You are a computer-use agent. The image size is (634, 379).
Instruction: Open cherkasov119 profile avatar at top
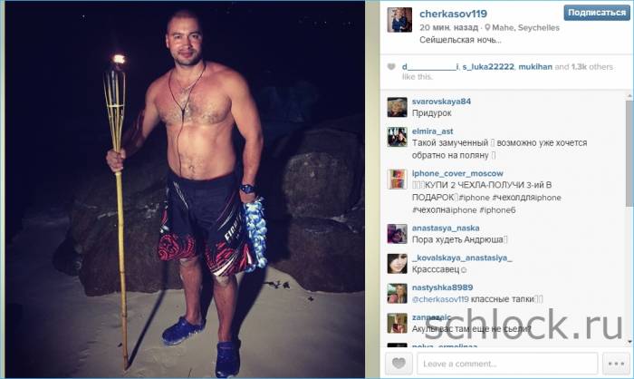(x=399, y=19)
